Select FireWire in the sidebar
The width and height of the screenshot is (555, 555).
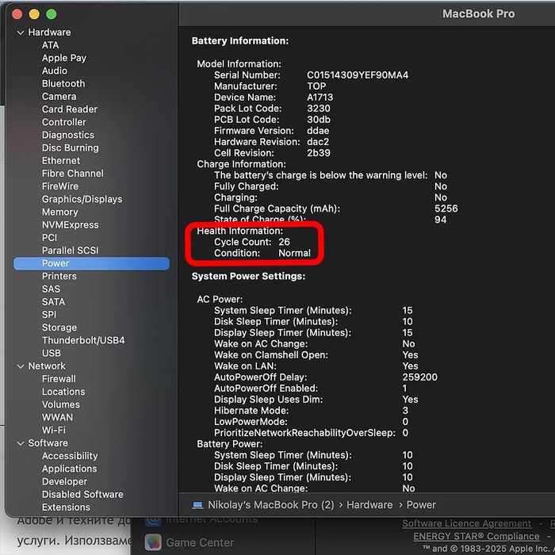[x=60, y=186]
